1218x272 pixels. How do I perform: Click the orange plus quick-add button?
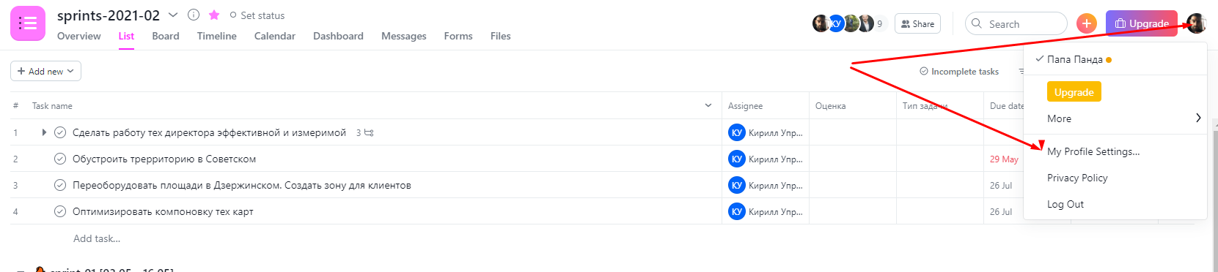coord(1086,23)
